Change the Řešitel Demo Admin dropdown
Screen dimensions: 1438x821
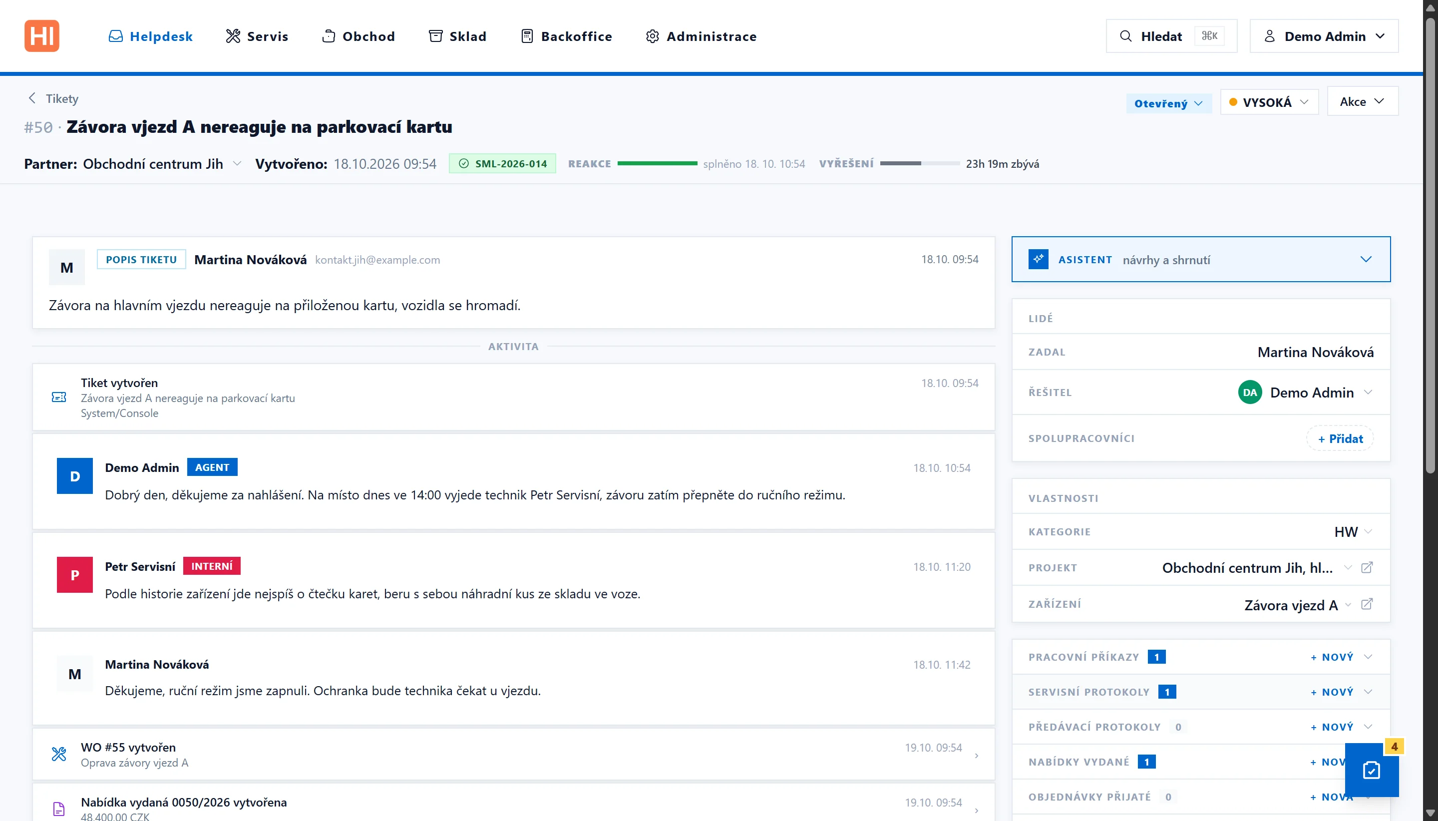[1306, 393]
